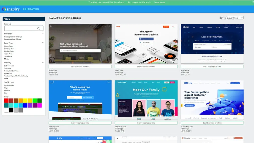Viewport: 254px width, 143px height.
Task: Collapse the Redesigns filter section
Action: click(x=43, y=33)
